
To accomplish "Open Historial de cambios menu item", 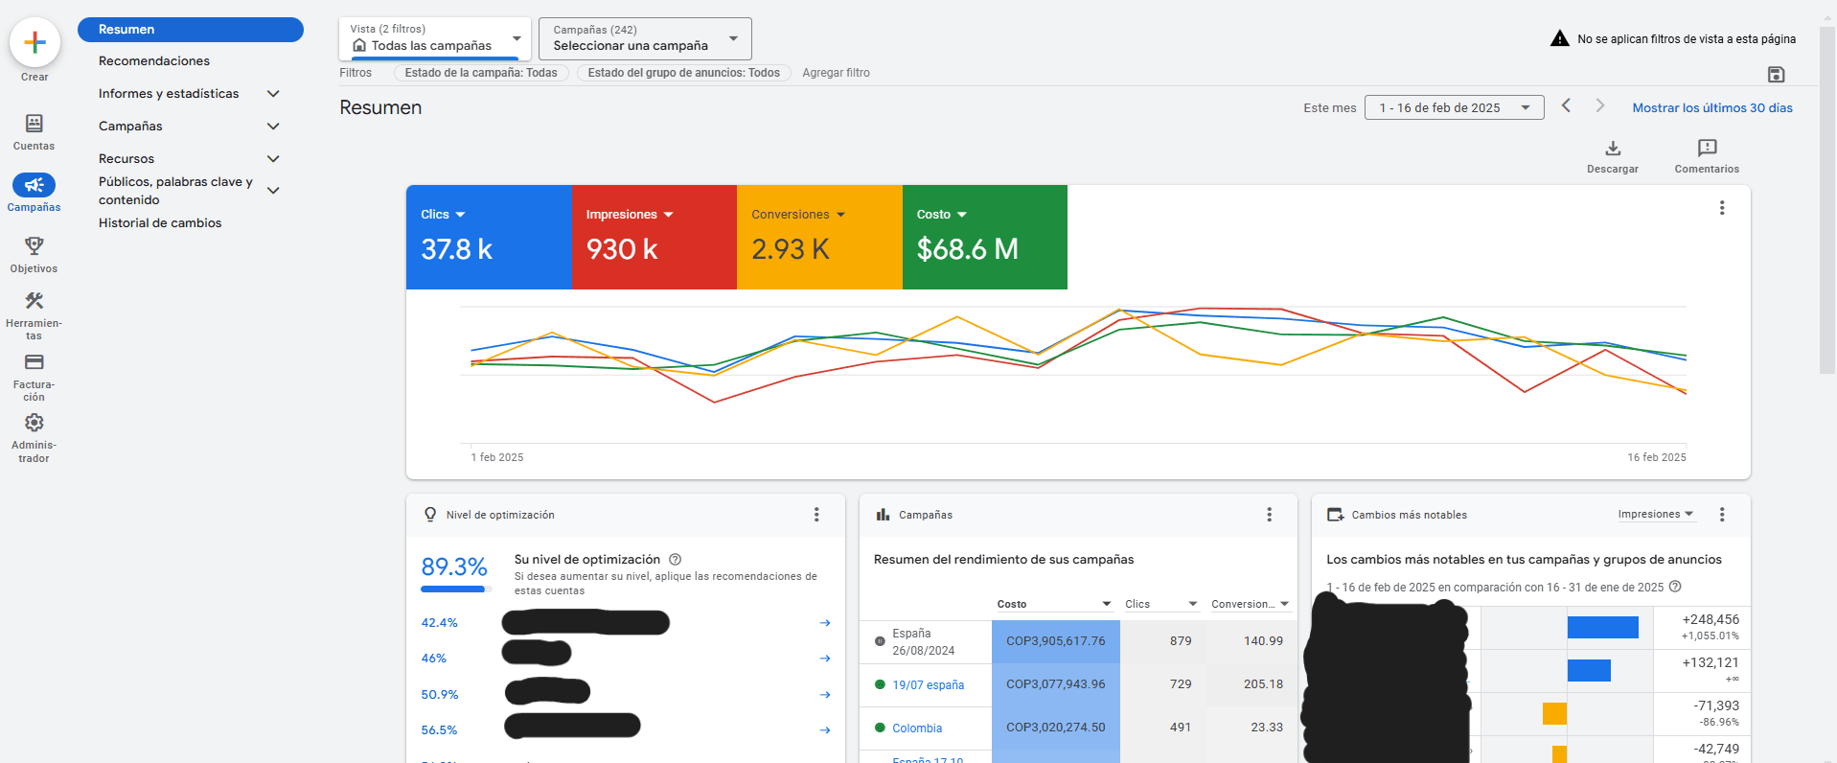I will (160, 223).
